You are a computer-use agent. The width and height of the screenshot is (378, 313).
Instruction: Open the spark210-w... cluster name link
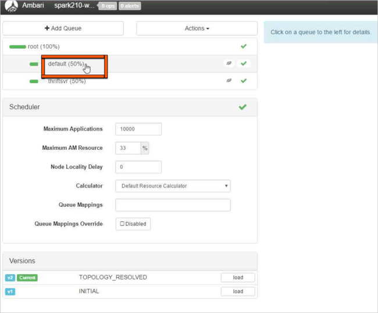74,6
